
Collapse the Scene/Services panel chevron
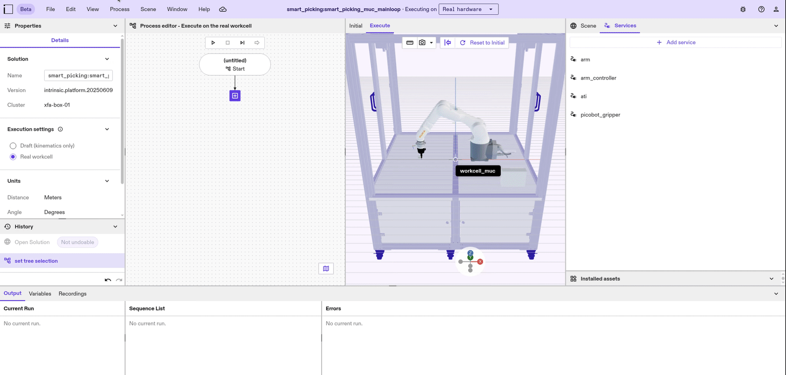tap(776, 26)
